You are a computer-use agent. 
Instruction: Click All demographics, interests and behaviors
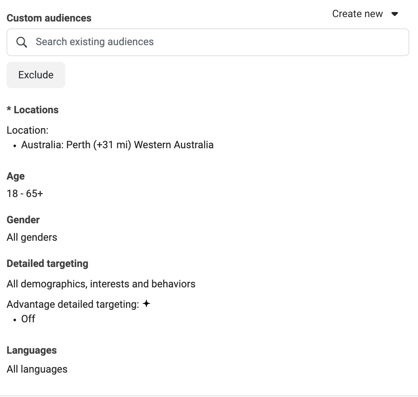pos(101,284)
